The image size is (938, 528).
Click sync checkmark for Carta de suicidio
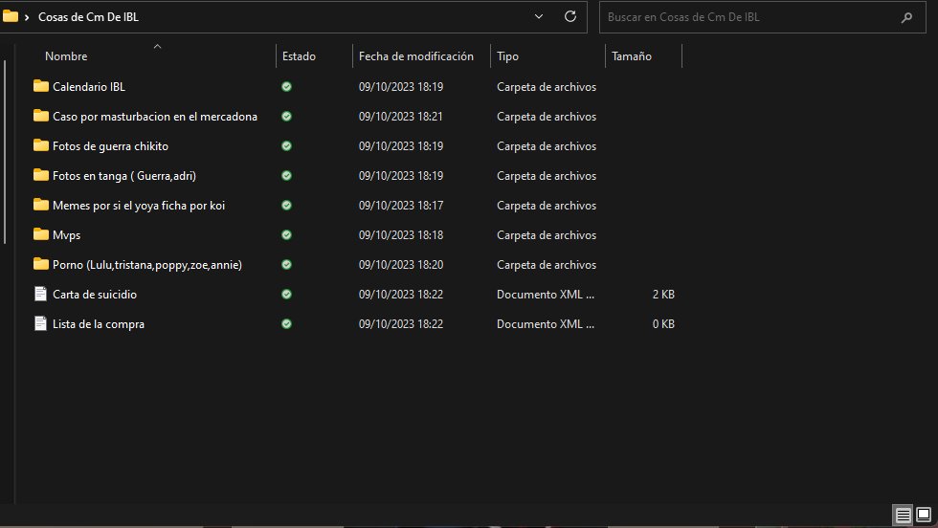[x=286, y=295]
